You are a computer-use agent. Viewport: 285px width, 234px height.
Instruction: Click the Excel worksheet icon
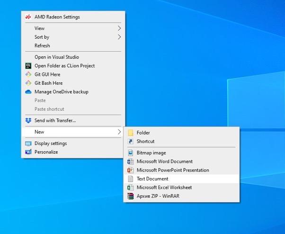click(x=131, y=188)
